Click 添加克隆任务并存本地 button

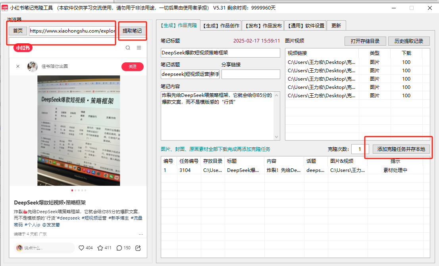[x=401, y=149]
